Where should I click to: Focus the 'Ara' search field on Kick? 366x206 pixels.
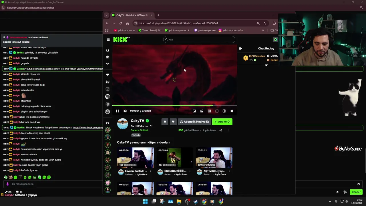pyautogui.click(x=199, y=39)
